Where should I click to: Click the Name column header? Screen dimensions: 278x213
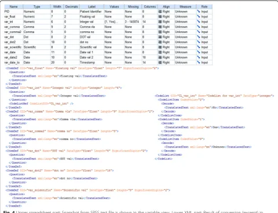click(13, 6)
